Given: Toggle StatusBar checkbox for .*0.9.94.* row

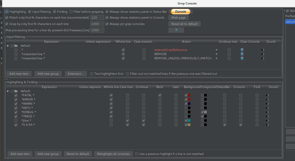Looking at the screenshot, I should pyautogui.click(x=225, y=125).
